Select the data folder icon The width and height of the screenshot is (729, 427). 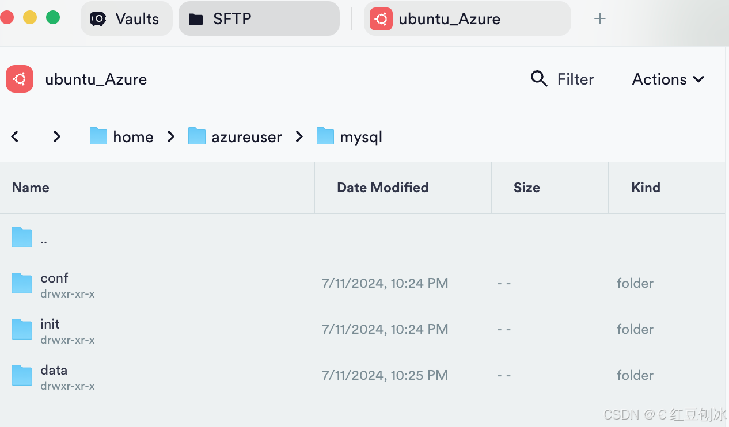coord(22,375)
